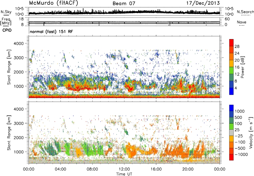The height and width of the screenshot is (176, 254).
Task: Select the "Nave" legend label
Action: (x=242, y=22)
